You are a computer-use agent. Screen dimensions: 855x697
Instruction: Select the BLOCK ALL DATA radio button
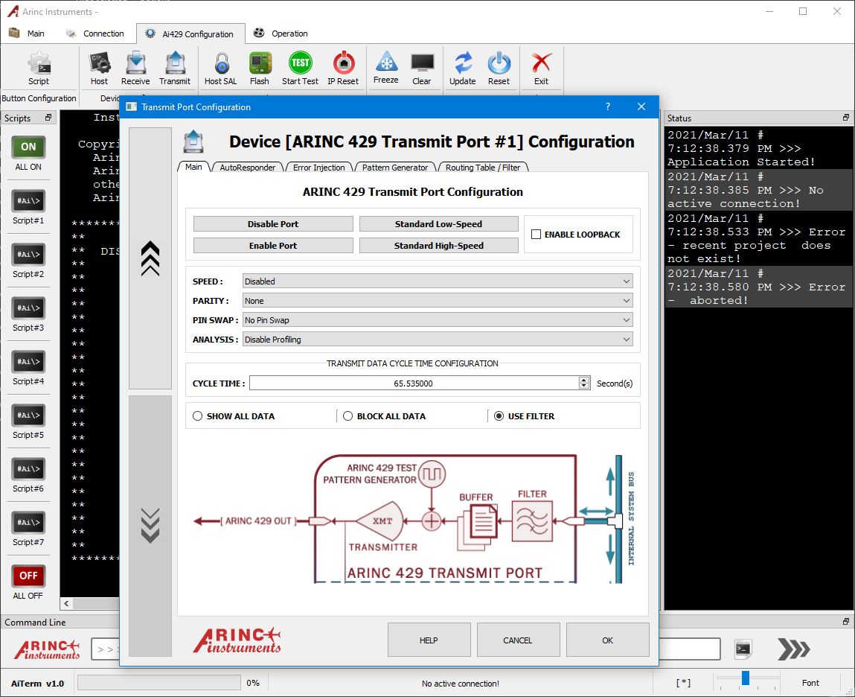point(347,416)
